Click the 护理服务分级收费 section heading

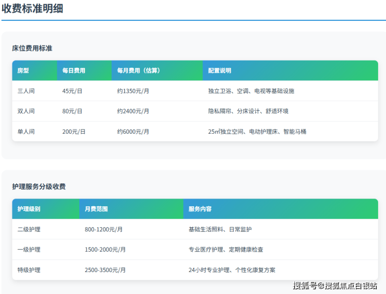(39, 186)
